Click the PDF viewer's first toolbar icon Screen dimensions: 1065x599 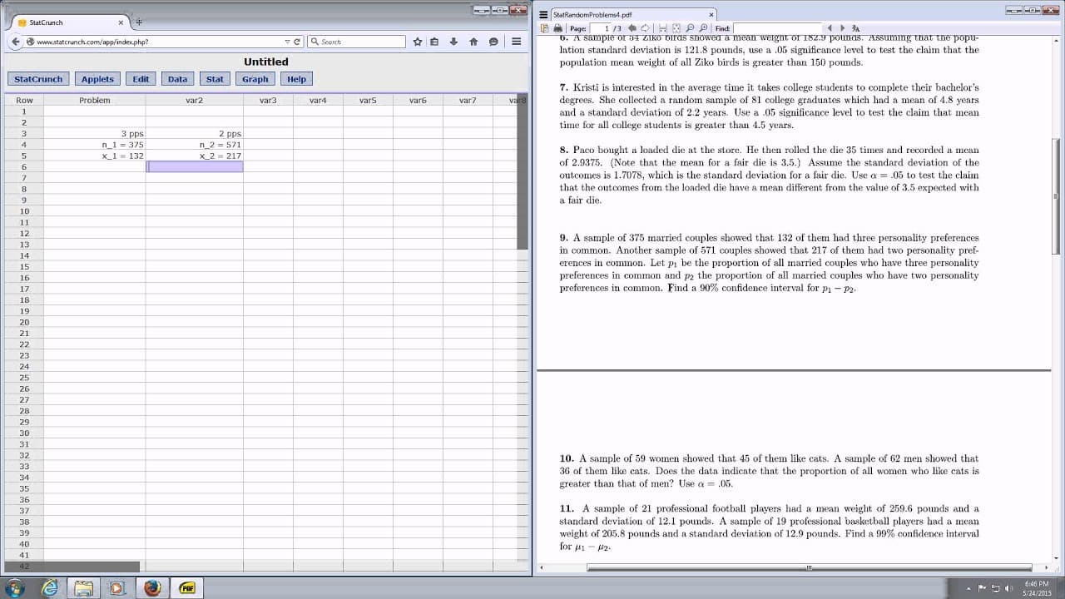point(544,28)
